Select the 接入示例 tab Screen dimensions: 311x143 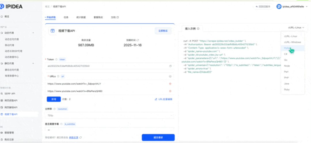point(192,29)
